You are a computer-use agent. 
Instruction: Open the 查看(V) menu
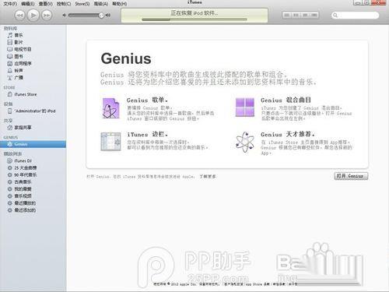(x=46, y=4)
